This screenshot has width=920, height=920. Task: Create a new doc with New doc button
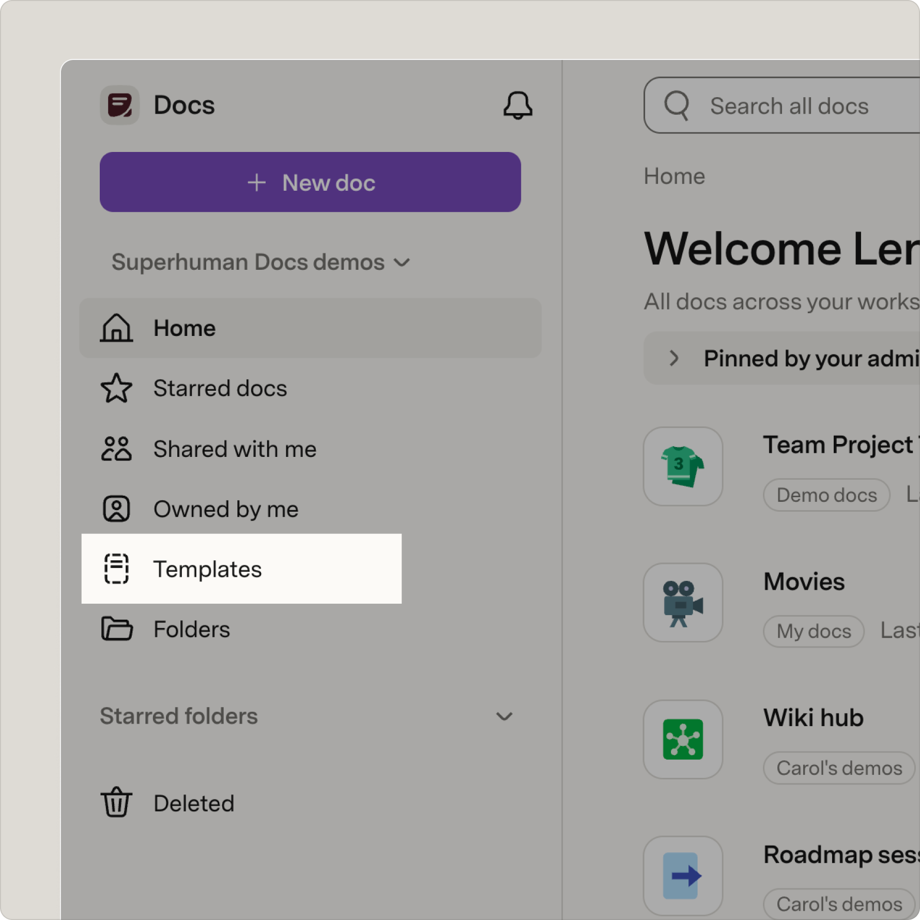click(x=310, y=182)
